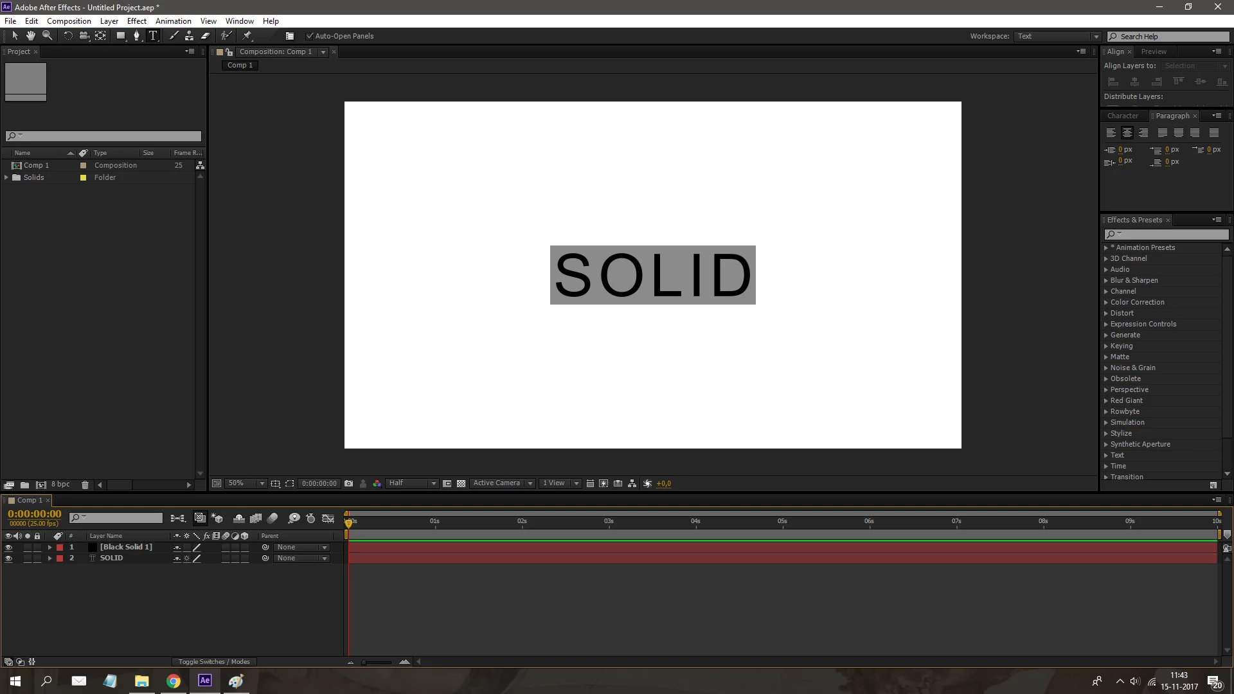Open the Composition menu

69,21
